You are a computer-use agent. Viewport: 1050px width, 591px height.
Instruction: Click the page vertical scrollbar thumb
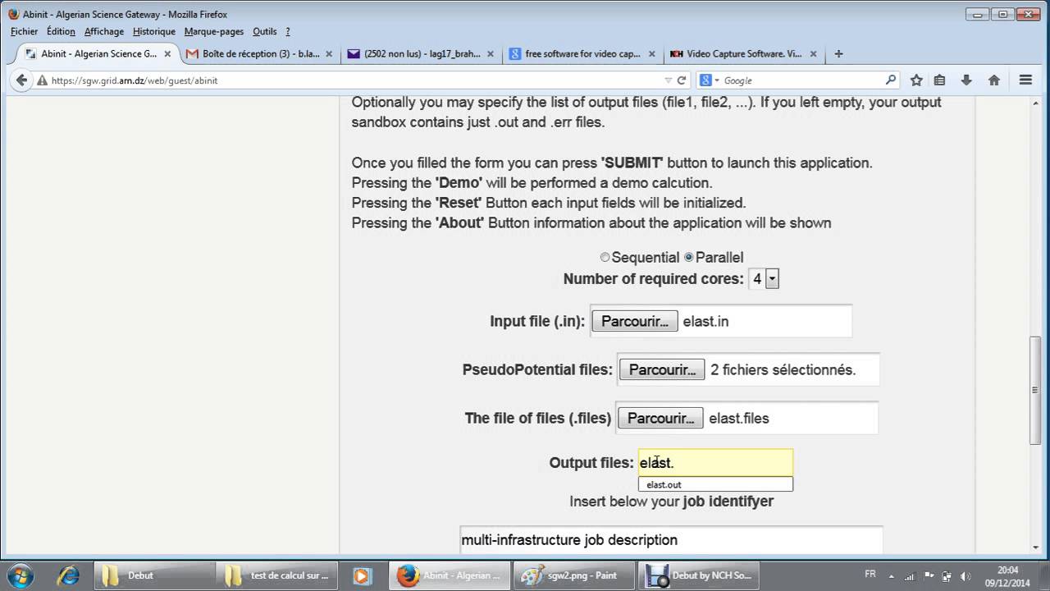coord(1036,391)
